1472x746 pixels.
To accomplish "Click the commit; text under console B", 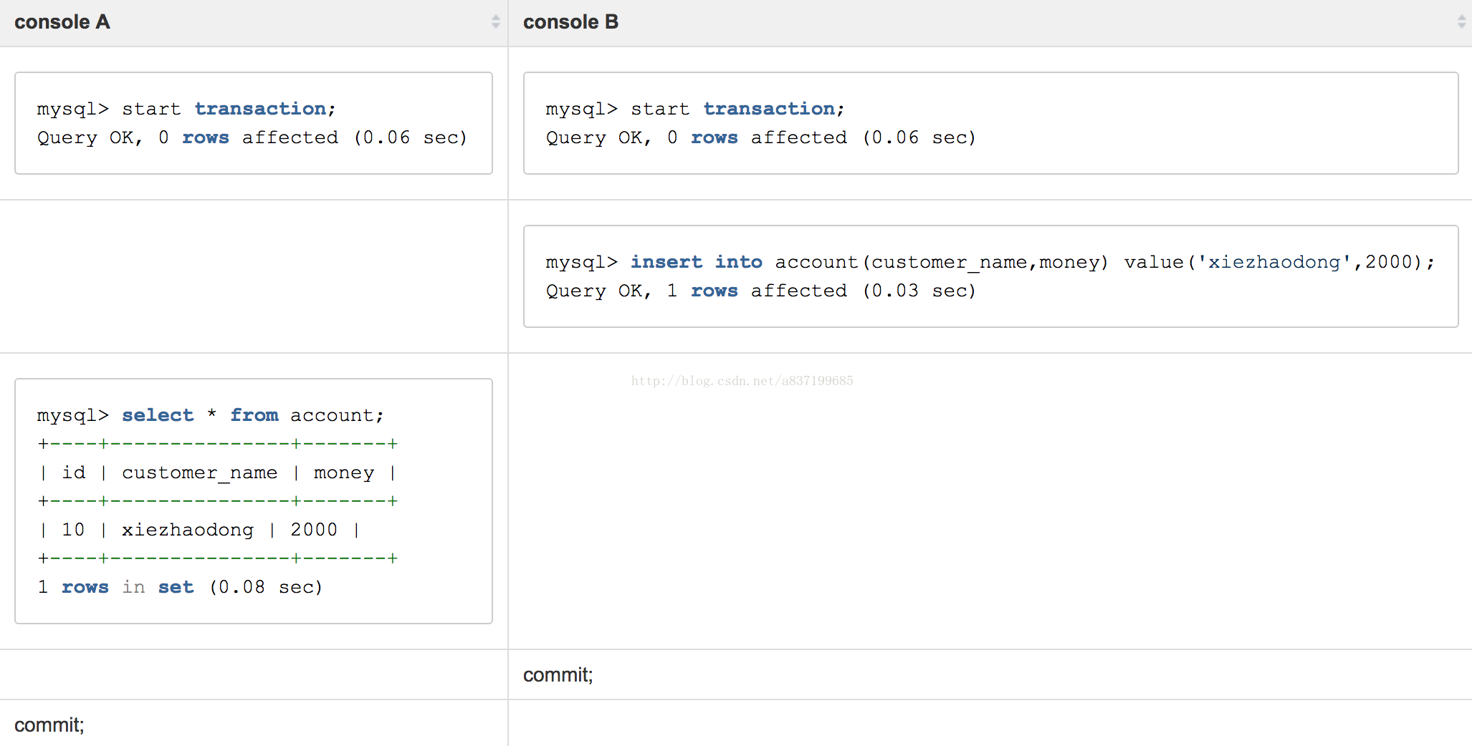I will [558, 675].
